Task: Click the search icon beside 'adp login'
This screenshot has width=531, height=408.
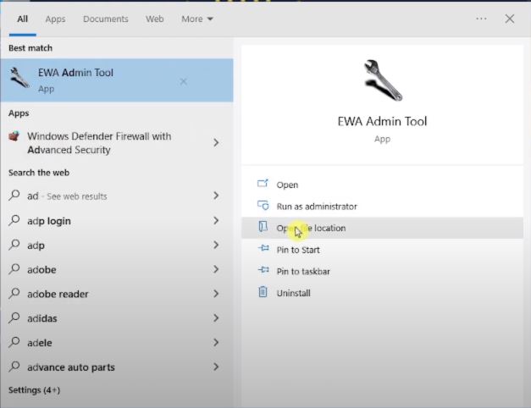Action: point(14,220)
